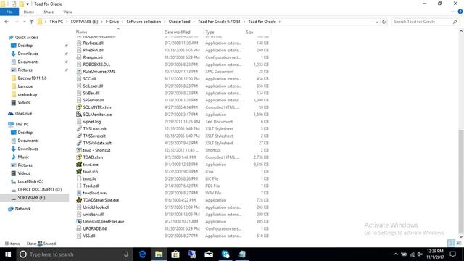Refresh the current folder

[384, 22]
